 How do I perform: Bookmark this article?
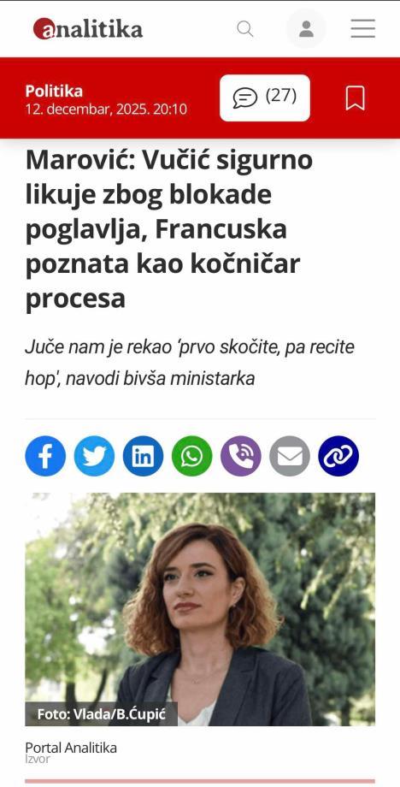[x=356, y=98]
